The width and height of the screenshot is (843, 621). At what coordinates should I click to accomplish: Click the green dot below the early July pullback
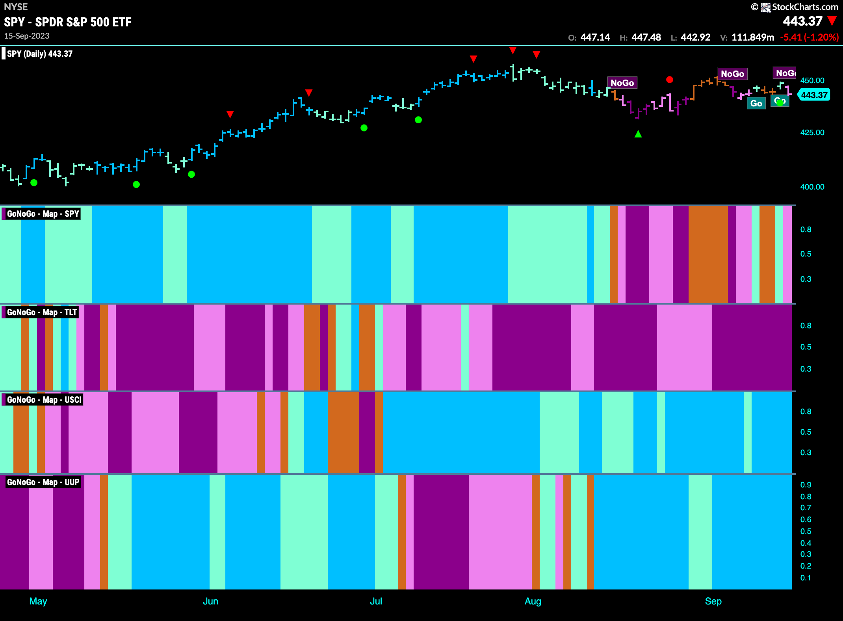(x=418, y=120)
